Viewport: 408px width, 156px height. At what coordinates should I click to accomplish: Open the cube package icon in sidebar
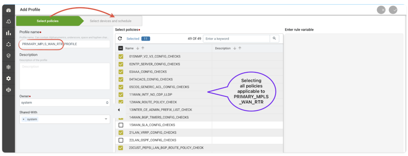tap(9, 90)
